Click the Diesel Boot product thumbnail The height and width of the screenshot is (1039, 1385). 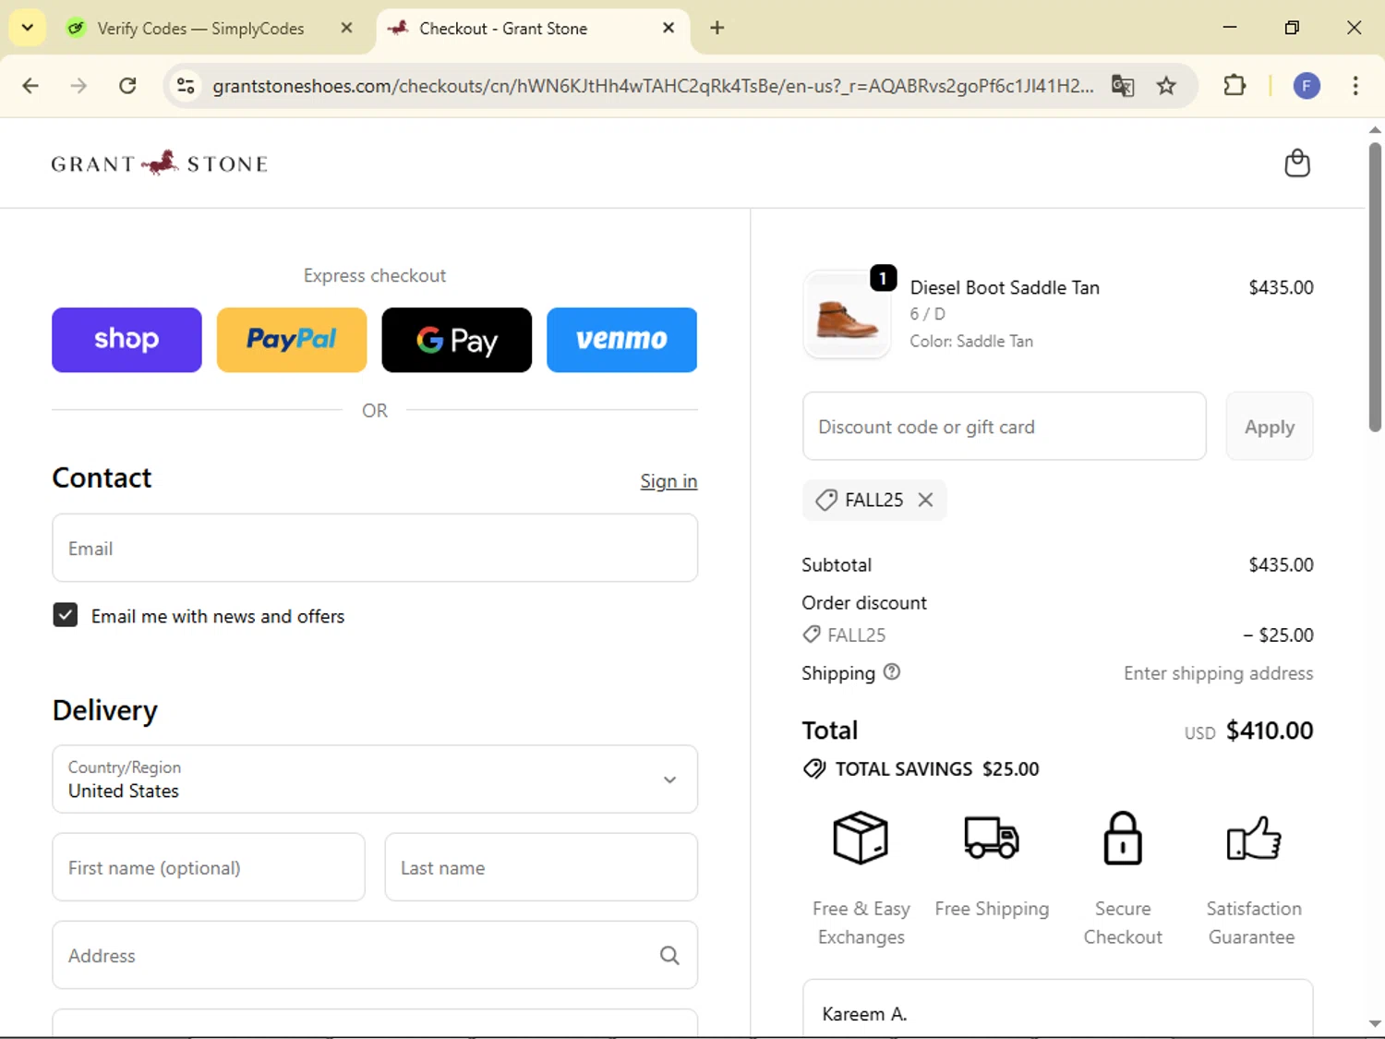[x=847, y=315]
